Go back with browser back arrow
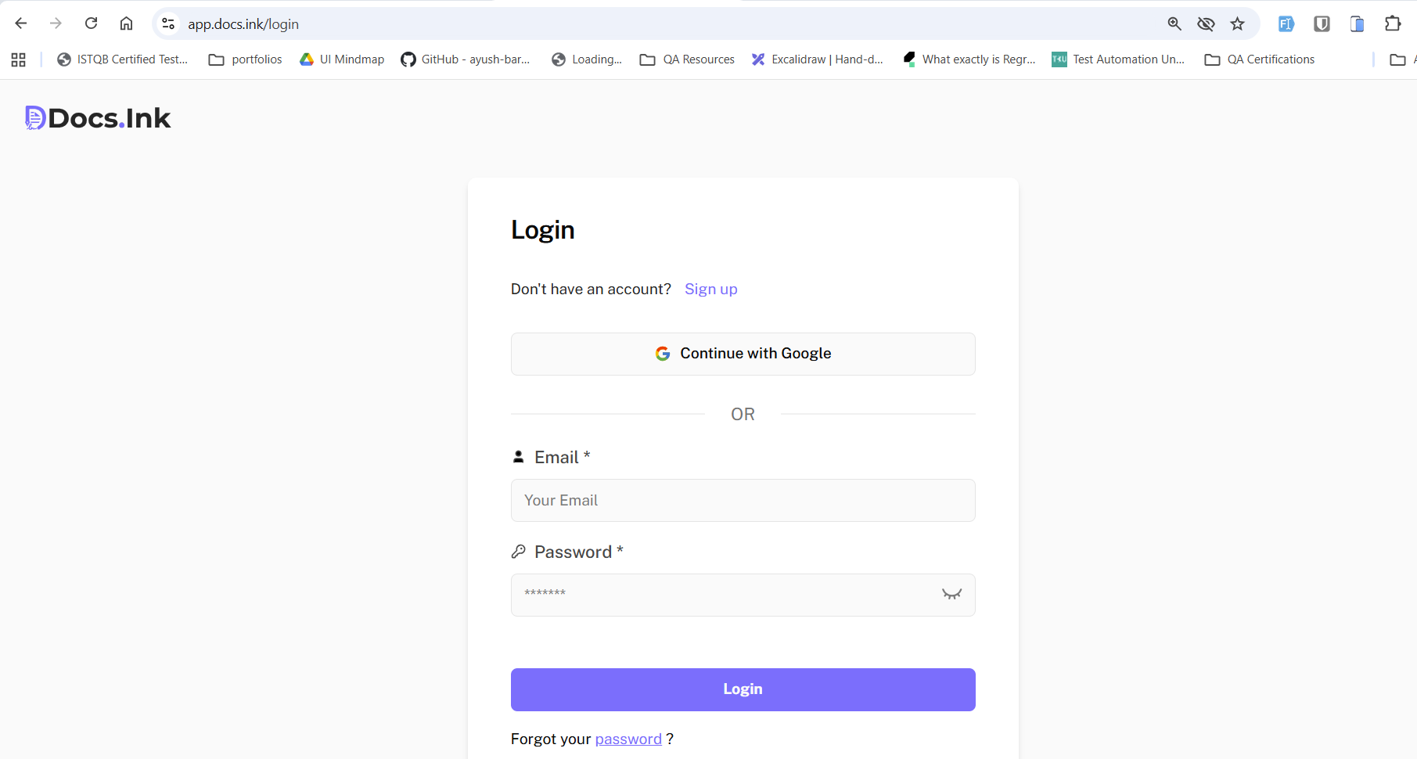The height and width of the screenshot is (759, 1417). click(x=21, y=23)
